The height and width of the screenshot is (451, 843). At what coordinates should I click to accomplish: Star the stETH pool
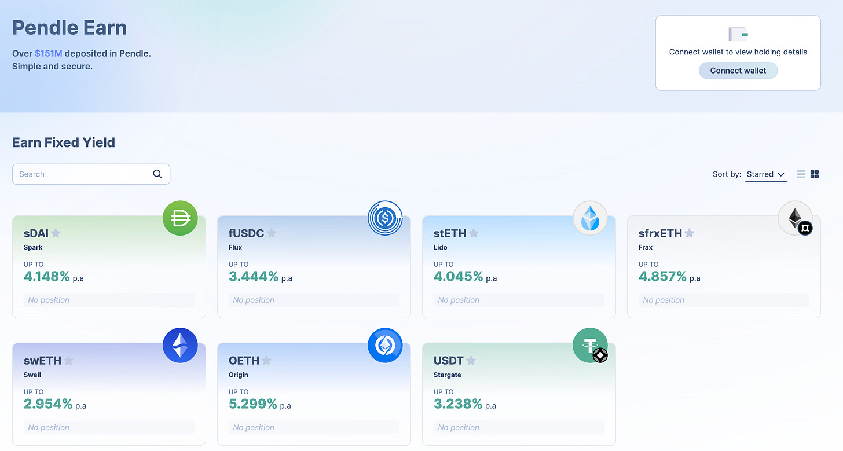(474, 233)
